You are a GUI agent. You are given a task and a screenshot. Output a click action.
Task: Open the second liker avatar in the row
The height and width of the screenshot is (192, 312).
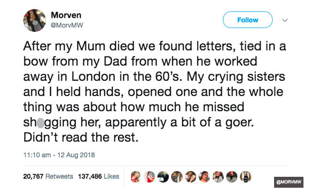coord(149,176)
